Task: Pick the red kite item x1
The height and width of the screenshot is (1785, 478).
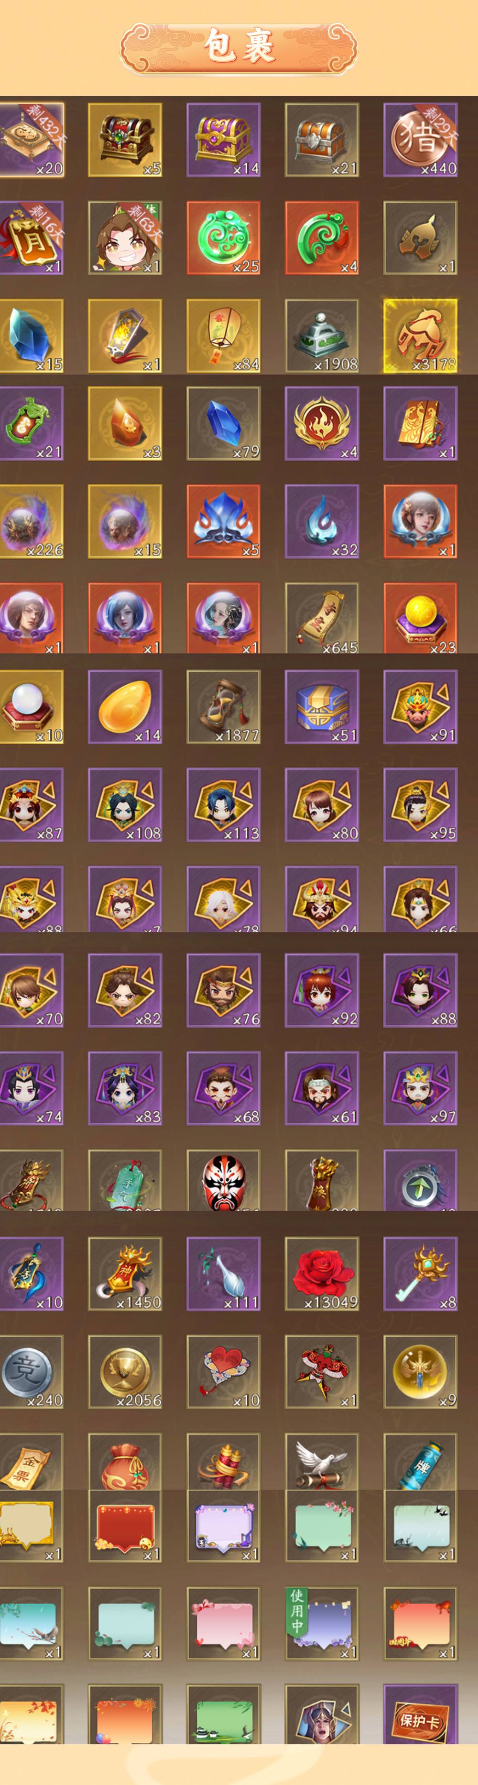Action: (x=322, y=1372)
